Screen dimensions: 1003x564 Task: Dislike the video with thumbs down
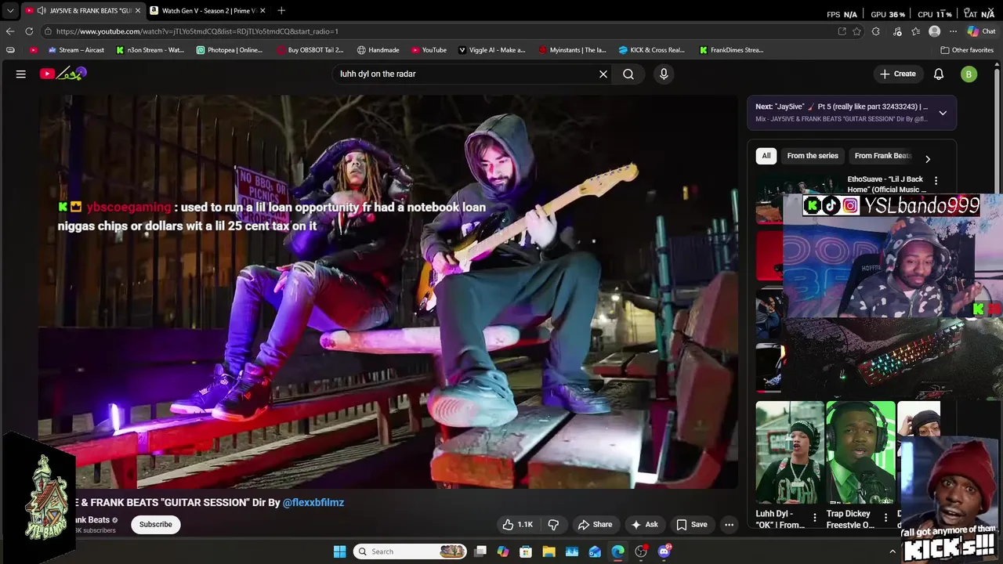pyautogui.click(x=553, y=524)
